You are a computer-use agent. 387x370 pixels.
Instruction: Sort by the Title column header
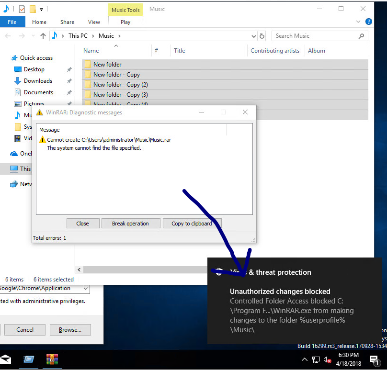[x=180, y=51]
